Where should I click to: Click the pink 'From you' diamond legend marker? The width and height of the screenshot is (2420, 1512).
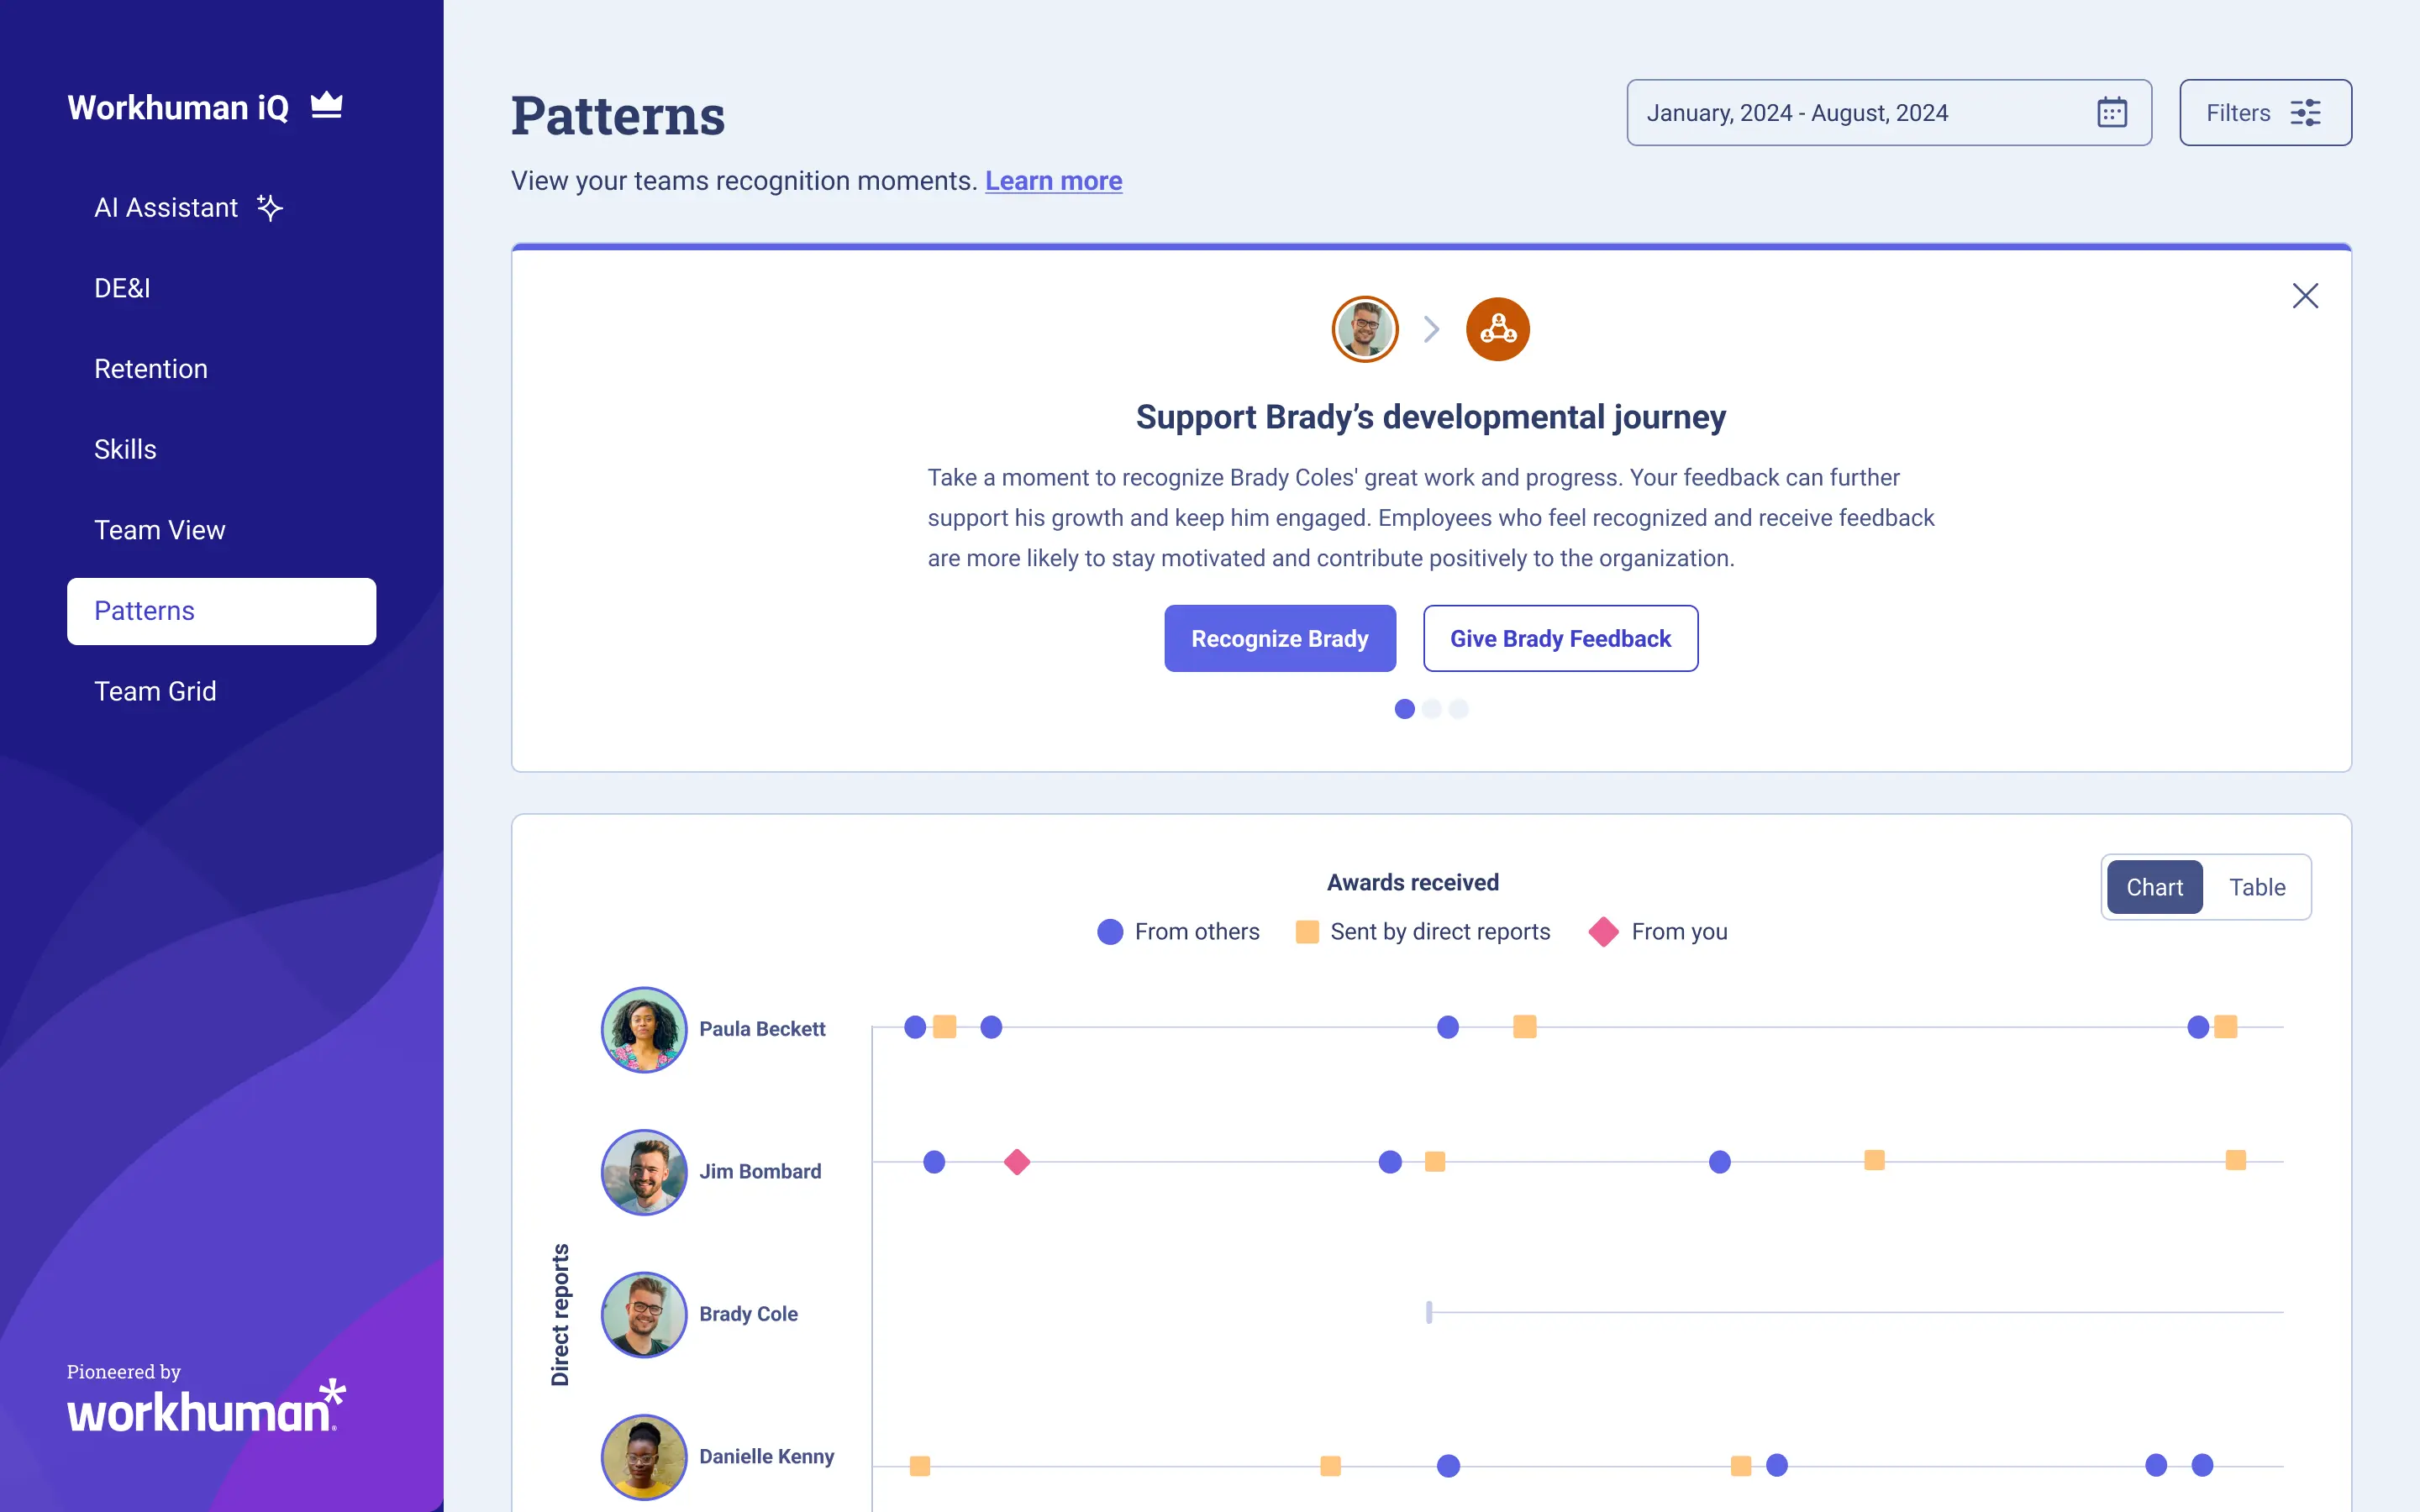point(1604,931)
